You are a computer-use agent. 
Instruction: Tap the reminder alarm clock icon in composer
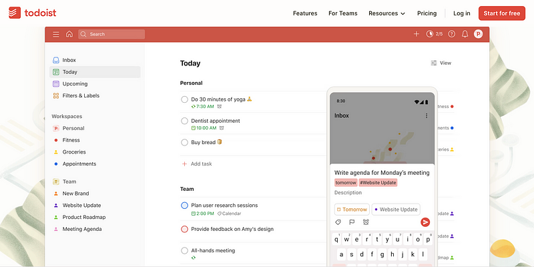click(366, 222)
